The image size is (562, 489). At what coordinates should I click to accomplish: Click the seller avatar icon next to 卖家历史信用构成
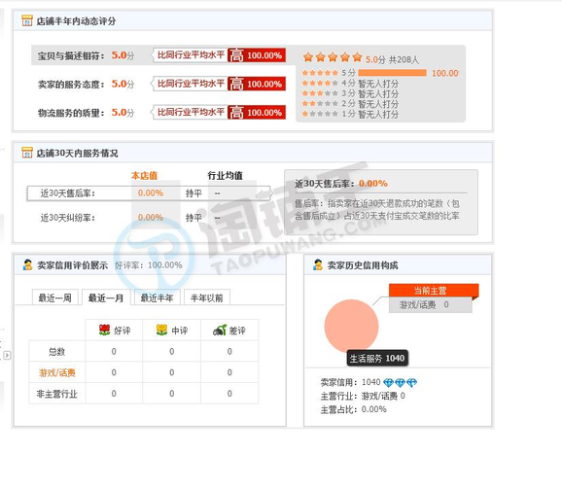pyautogui.click(x=318, y=265)
